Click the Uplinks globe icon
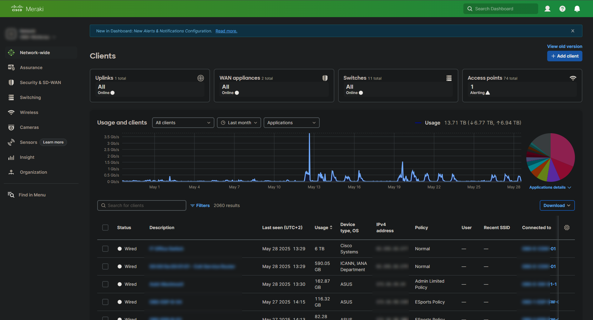The width and height of the screenshot is (593, 320). coord(201,78)
